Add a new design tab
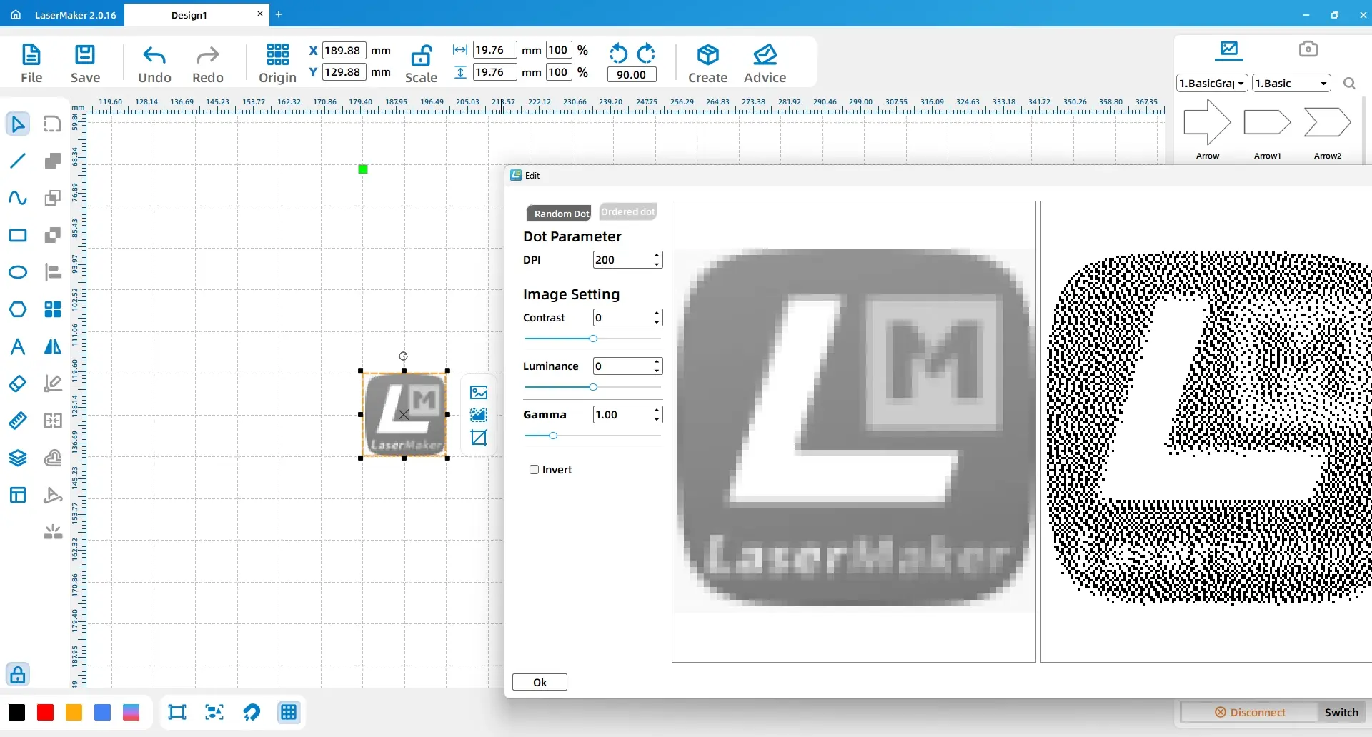Screen dimensions: 1372x737 (x=279, y=14)
